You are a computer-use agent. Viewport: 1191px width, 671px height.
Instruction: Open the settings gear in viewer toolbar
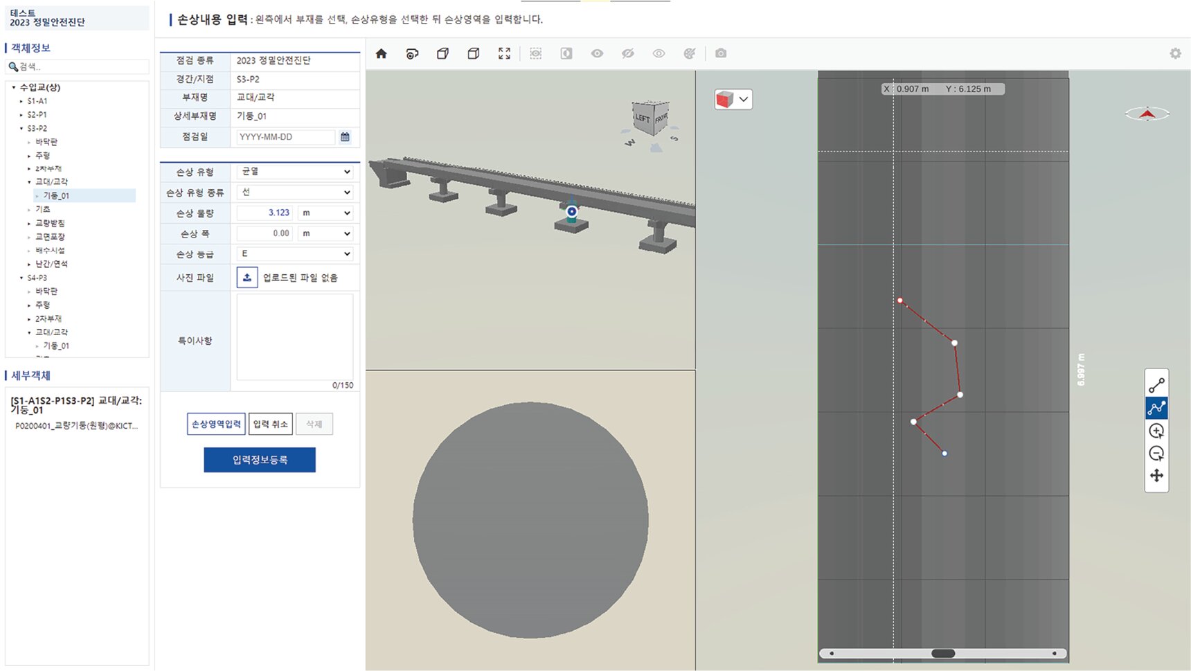tap(1175, 54)
